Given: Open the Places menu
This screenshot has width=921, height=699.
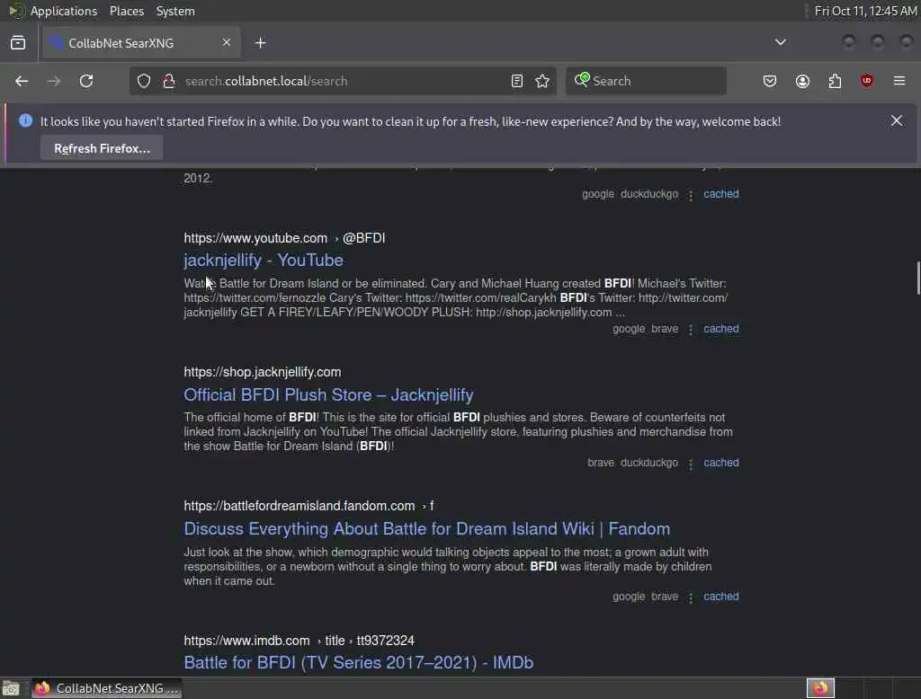Looking at the screenshot, I should click(x=127, y=11).
